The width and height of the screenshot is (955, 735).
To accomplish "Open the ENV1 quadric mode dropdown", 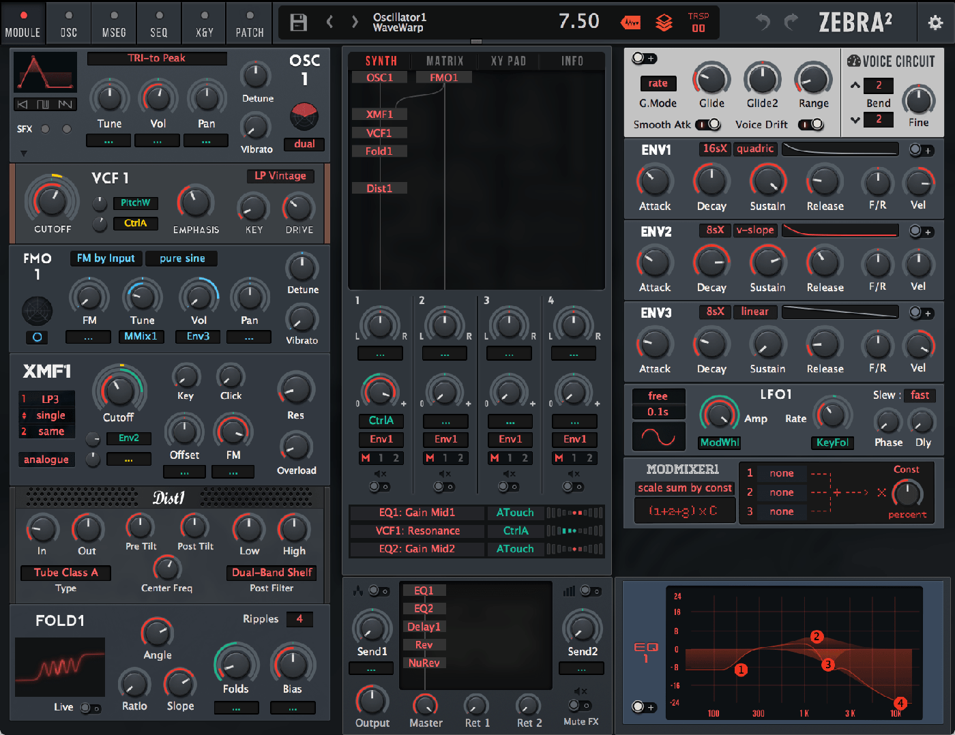I will pos(755,149).
